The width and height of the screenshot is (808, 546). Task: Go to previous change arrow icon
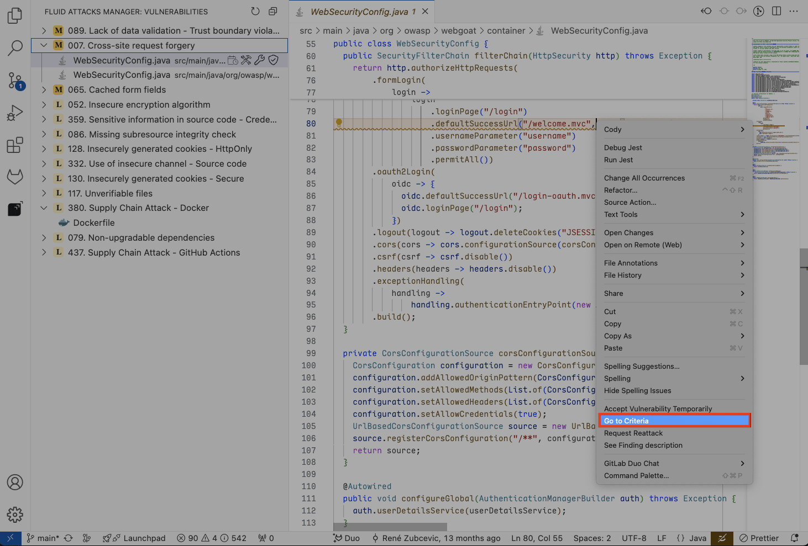(706, 11)
